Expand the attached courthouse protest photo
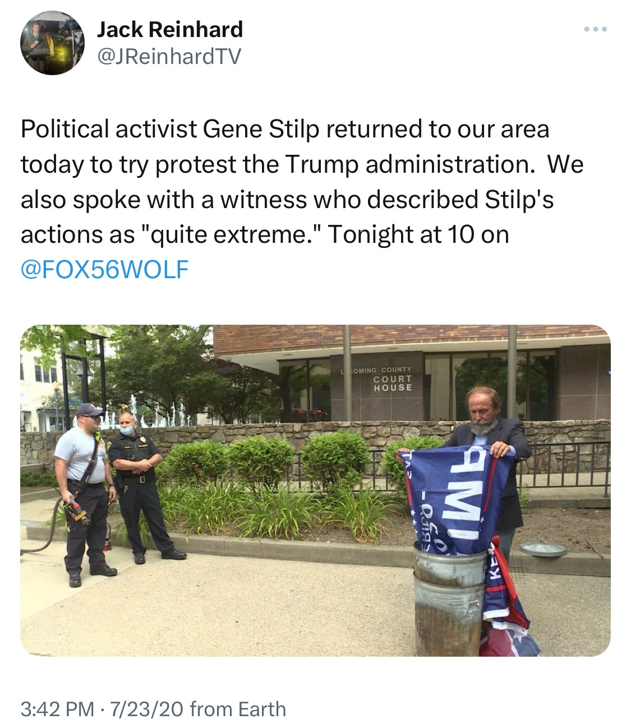This screenshot has width=631, height=724. point(315,491)
